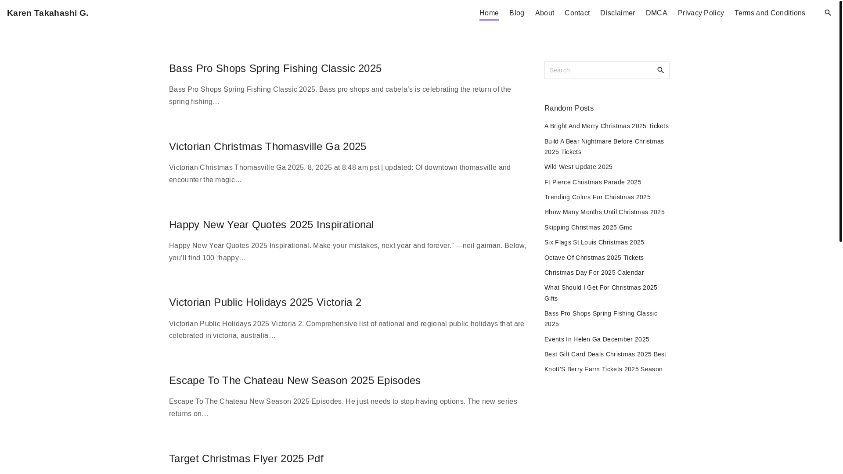Click the Escape To The Chateau excerpt

pos(343,408)
